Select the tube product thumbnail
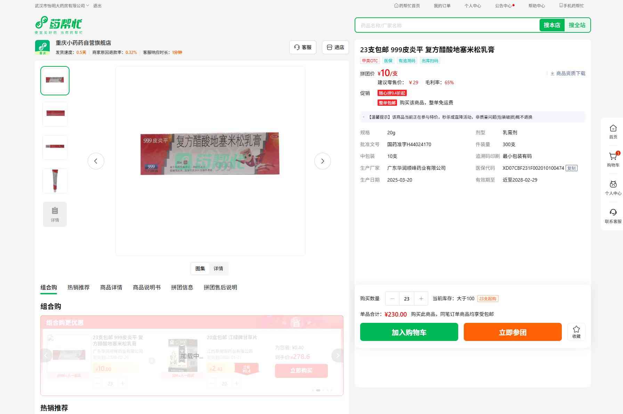The height and width of the screenshot is (414, 623). pos(55,181)
